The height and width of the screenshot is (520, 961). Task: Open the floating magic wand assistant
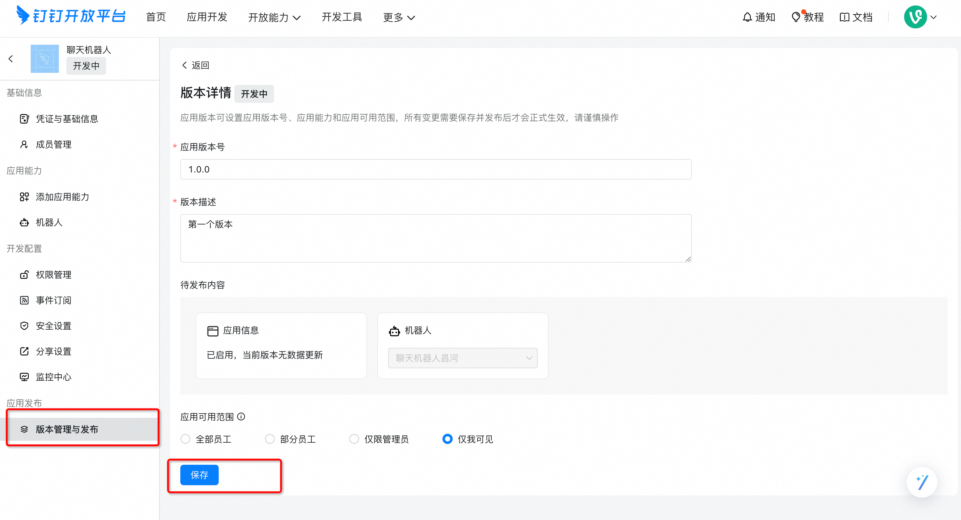tap(922, 482)
